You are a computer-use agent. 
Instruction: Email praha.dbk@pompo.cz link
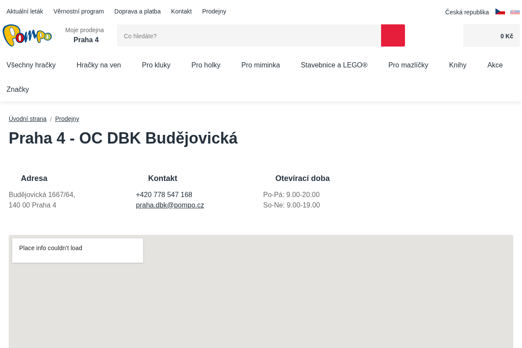pos(170,205)
